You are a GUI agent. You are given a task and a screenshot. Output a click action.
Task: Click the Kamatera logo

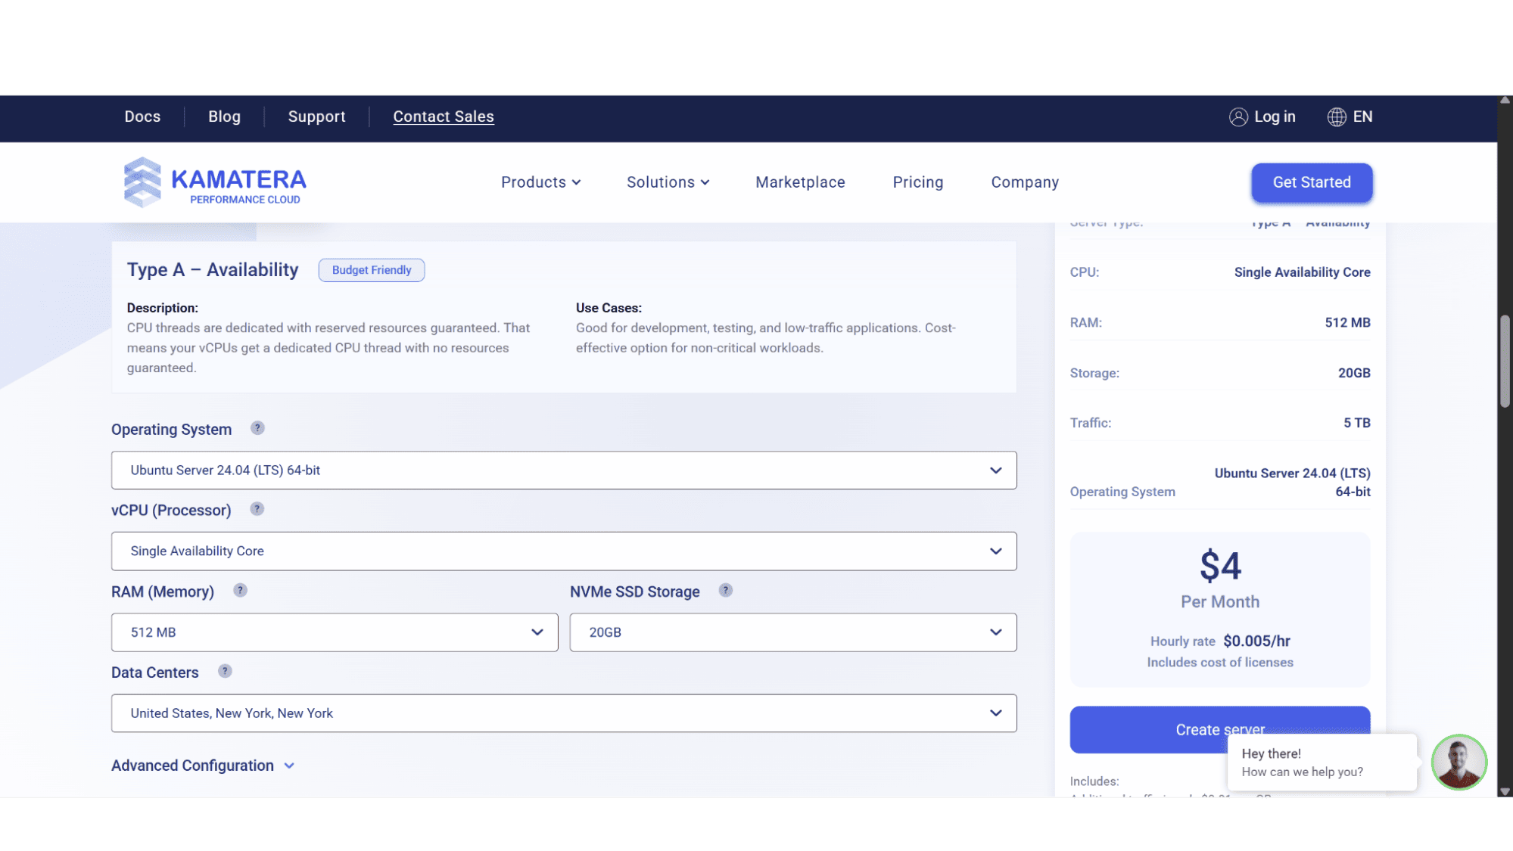tap(215, 182)
